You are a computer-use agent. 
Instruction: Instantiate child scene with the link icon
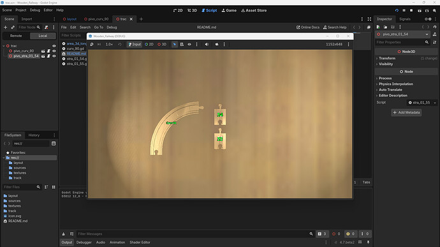click(13, 27)
